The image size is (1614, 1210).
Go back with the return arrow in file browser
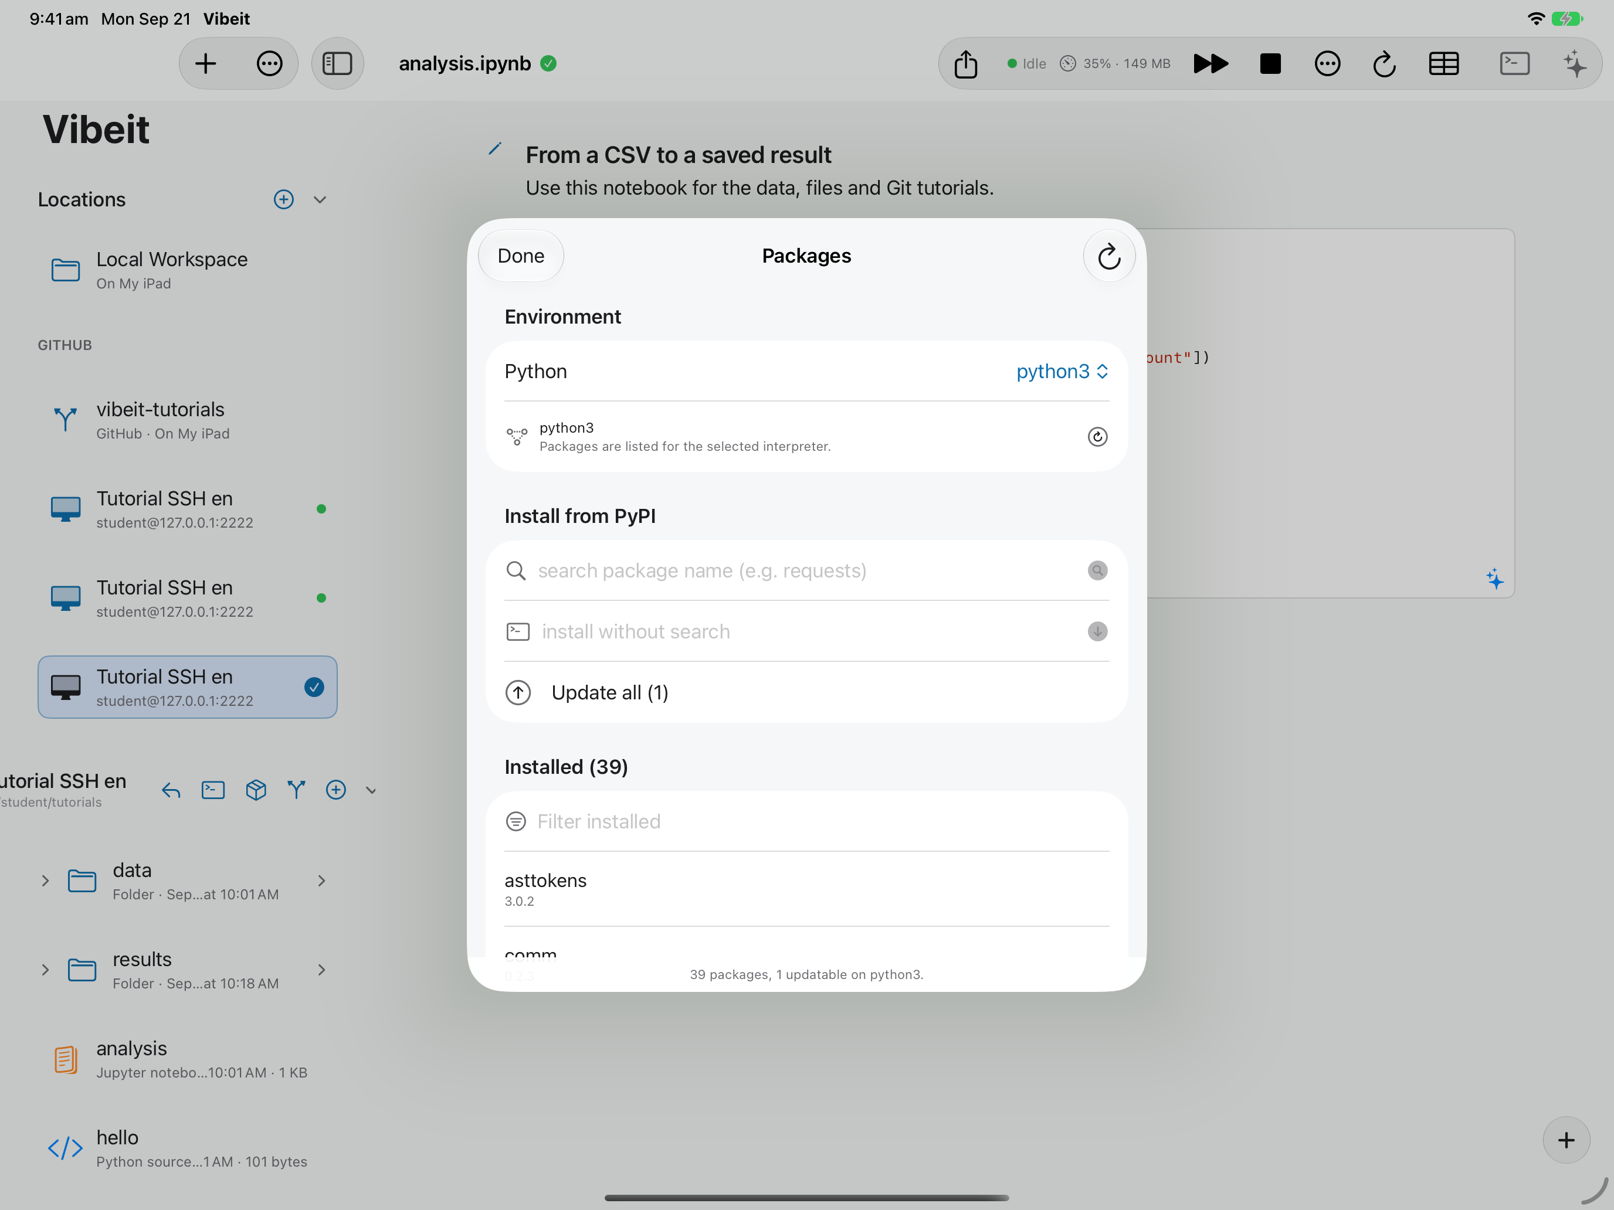171,790
